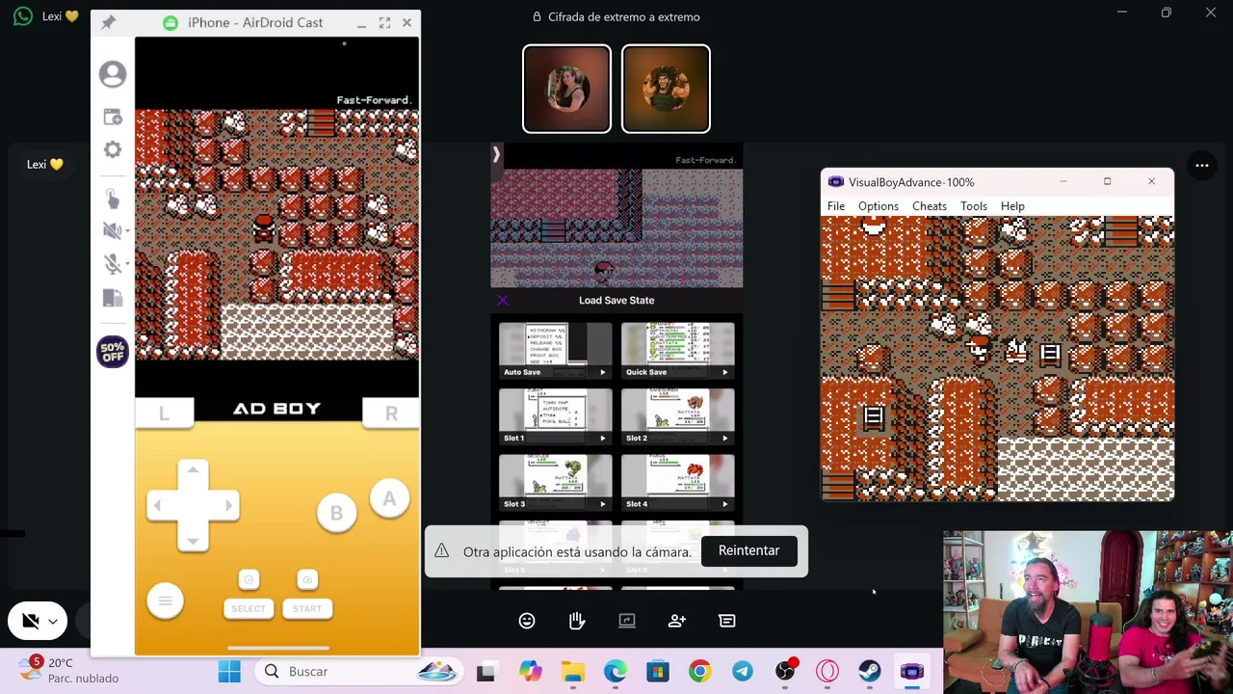Tap the R shoulder button on emulator
The height and width of the screenshot is (694, 1233).
391,413
